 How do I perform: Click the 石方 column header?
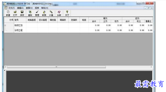pos(116,21)
